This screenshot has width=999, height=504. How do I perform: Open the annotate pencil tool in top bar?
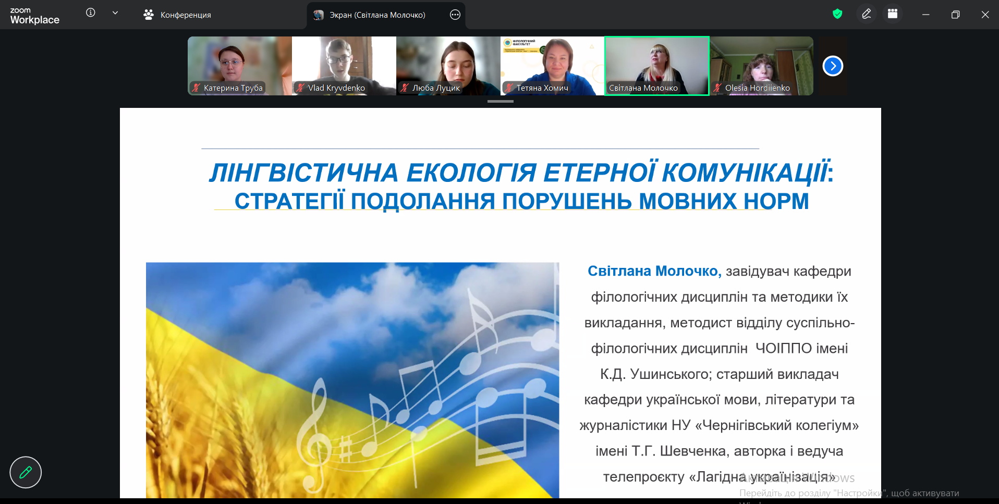867,14
